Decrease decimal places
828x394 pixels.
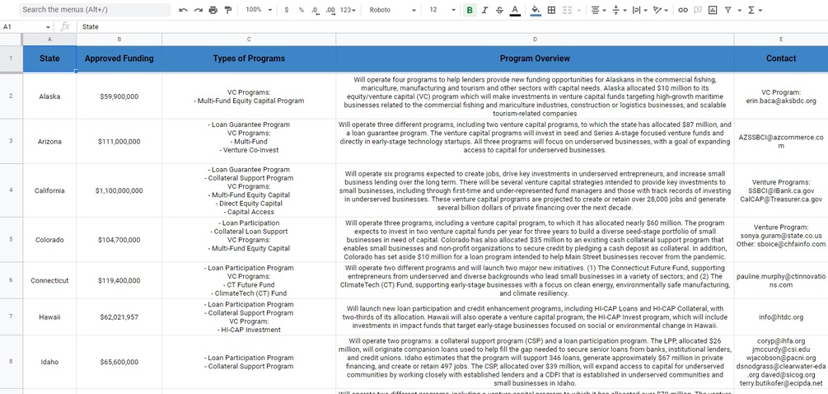(316, 10)
